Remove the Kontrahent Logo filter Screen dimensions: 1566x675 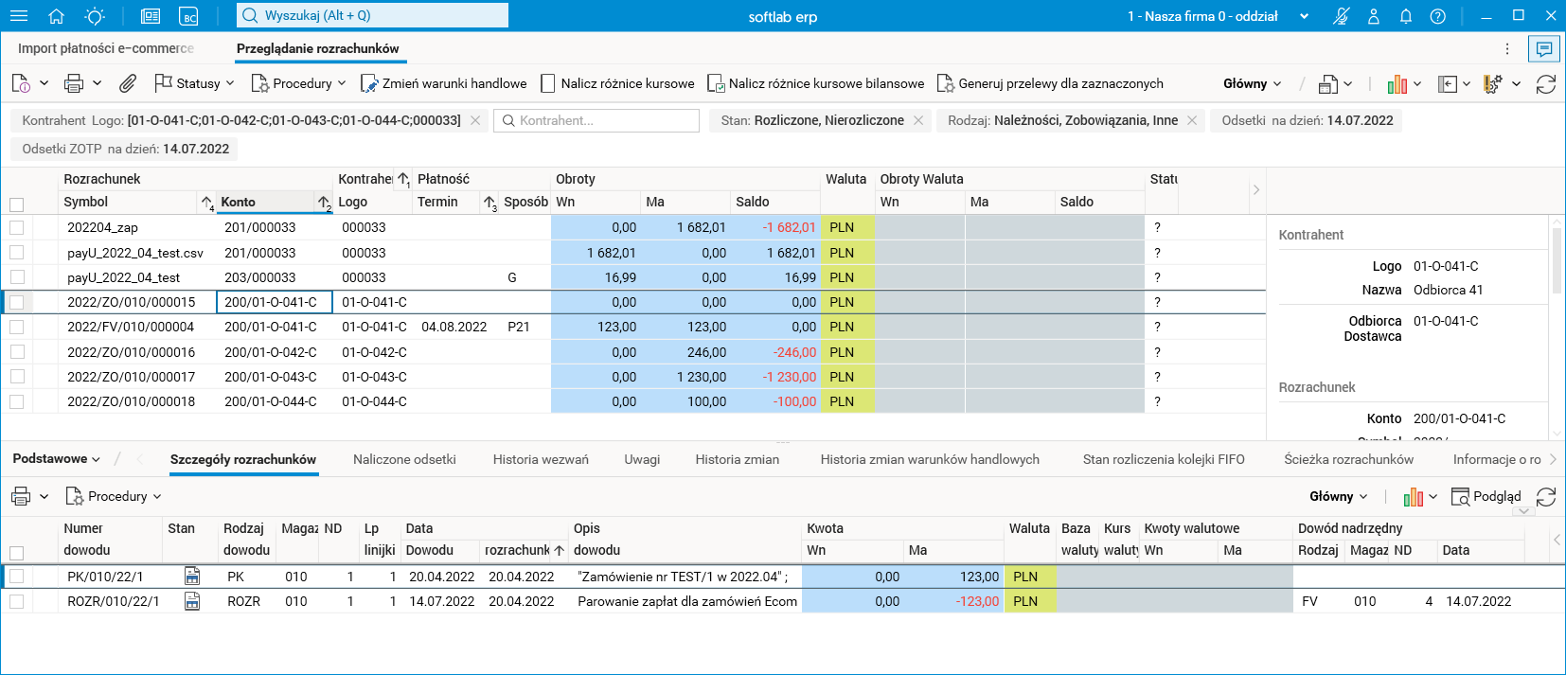pos(475,120)
